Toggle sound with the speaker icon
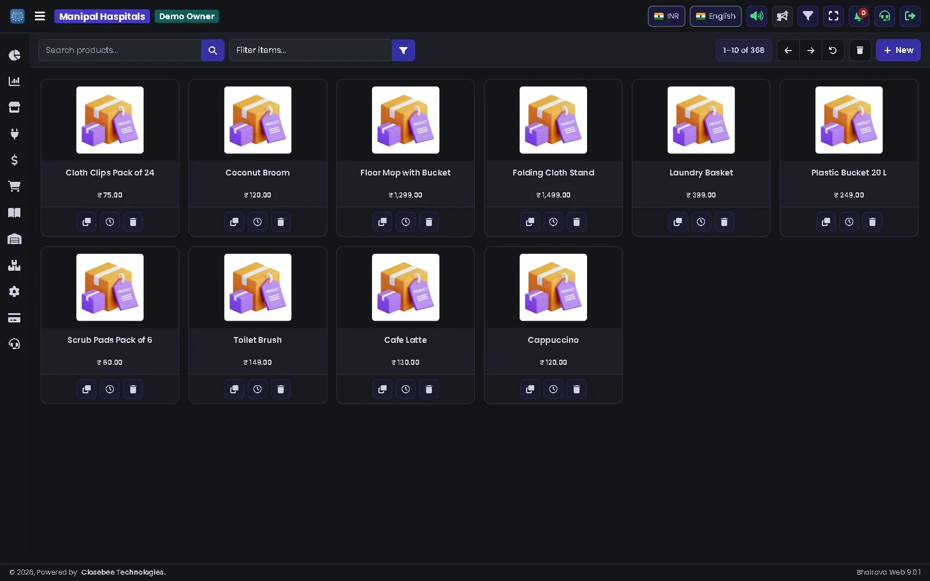Viewport: 930px width, 581px height. click(757, 16)
